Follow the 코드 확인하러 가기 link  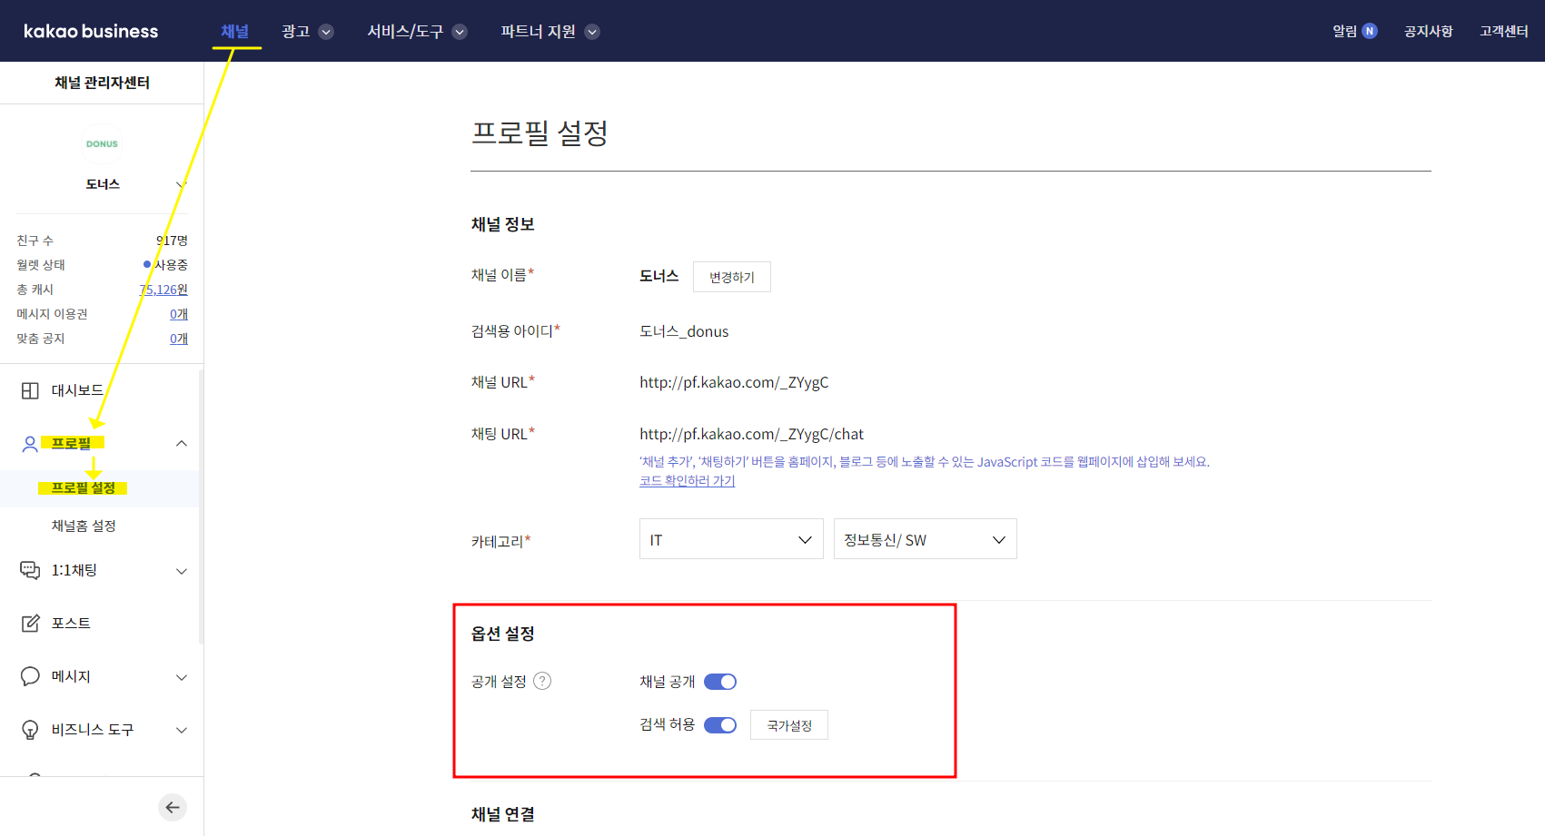(x=687, y=481)
